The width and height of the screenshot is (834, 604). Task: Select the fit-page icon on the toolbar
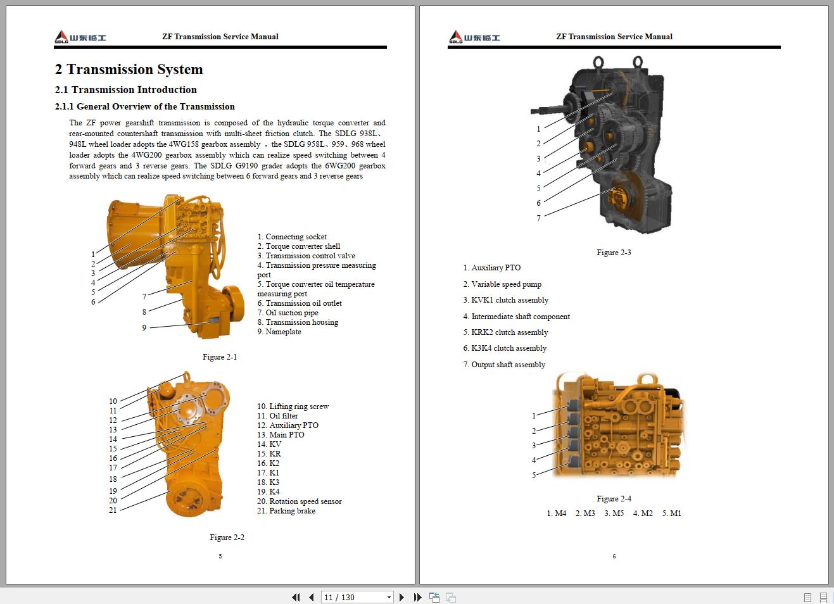pos(434,597)
